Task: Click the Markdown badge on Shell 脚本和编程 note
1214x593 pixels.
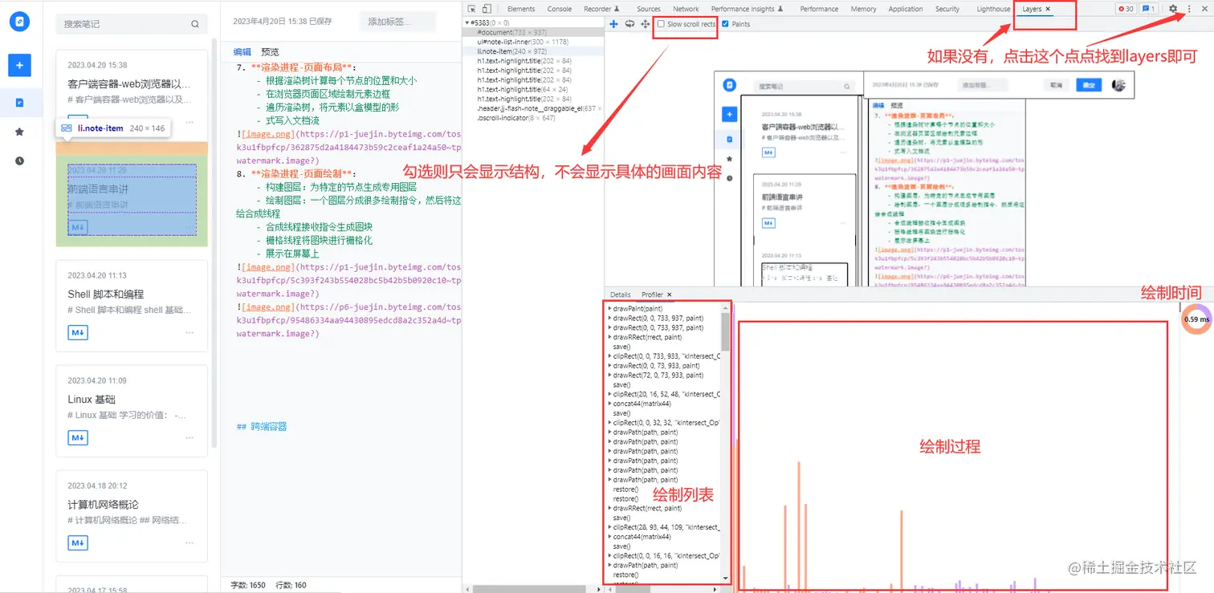Action: point(78,333)
